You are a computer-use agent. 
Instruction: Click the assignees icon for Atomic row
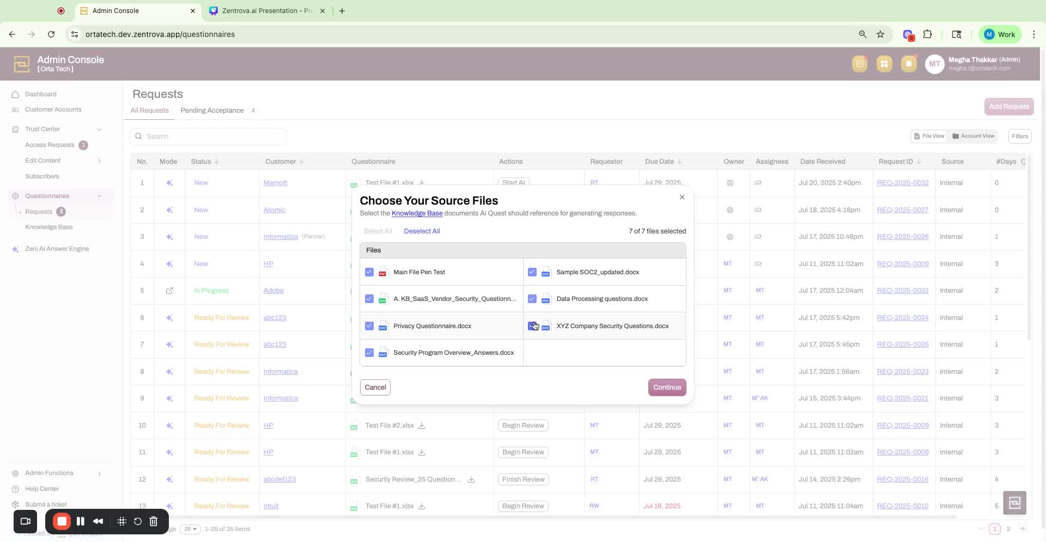pos(758,210)
